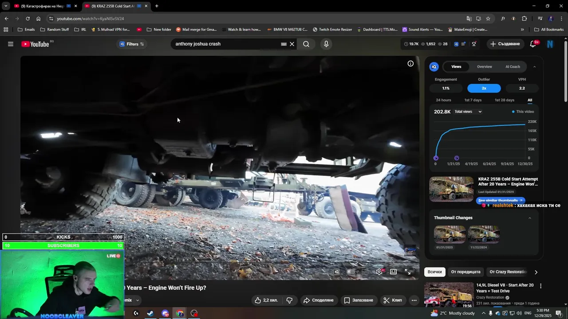The image size is (568, 319).
Task: Click See similar thumbnails link
Action: pyautogui.click(x=500, y=200)
